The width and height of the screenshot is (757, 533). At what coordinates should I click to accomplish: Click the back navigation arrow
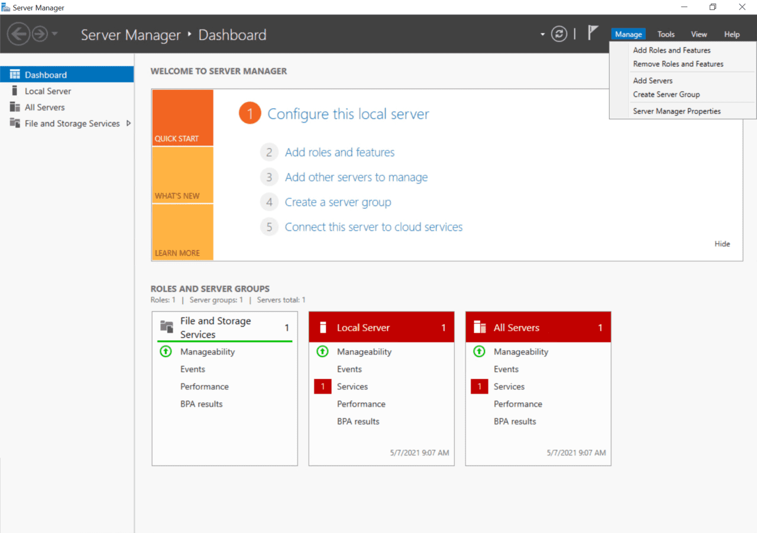click(x=18, y=34)
